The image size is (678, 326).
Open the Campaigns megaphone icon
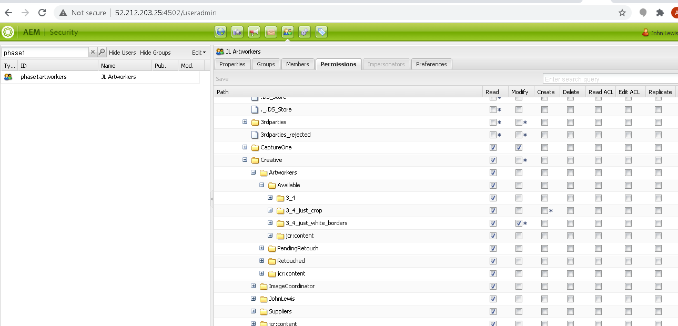pos(254,32)
